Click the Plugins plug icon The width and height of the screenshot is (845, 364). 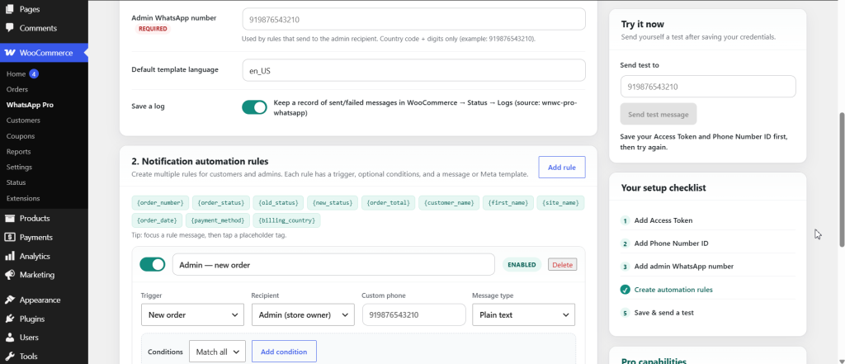click(x=10, y=319)
